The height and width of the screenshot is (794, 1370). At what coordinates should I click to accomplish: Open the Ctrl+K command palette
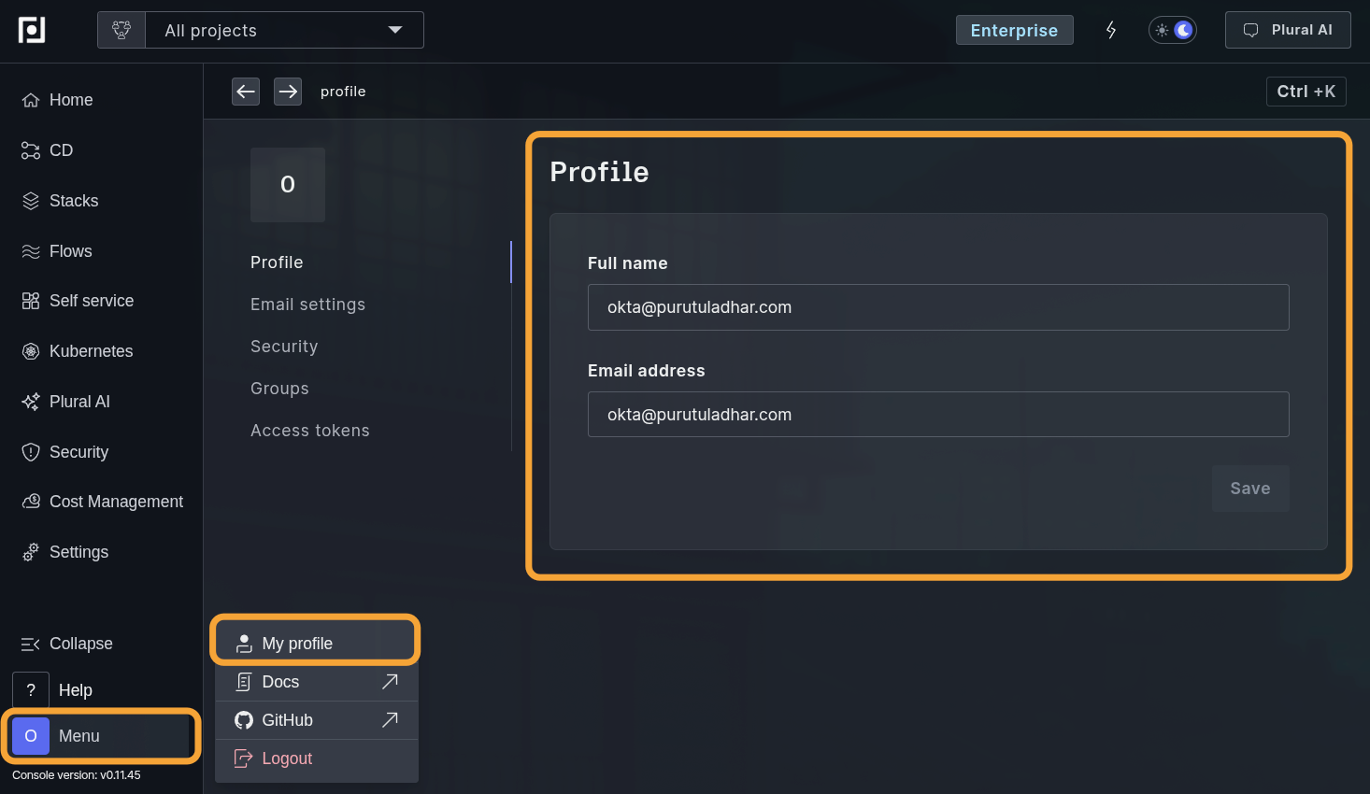(1306, 92)
